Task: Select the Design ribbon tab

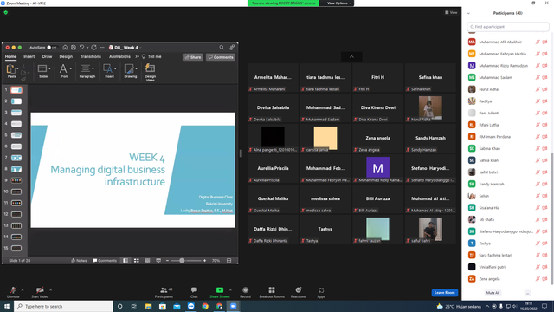Action: coord(66,56)
